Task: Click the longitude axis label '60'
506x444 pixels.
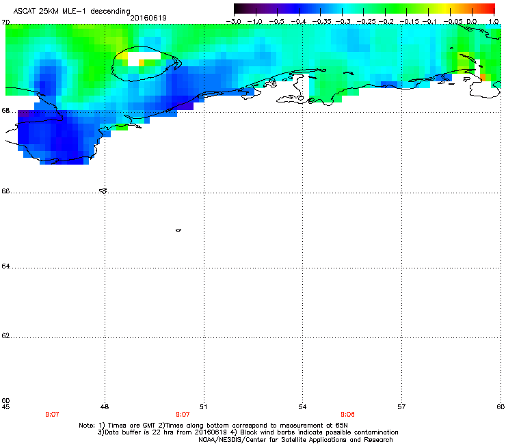Action: pos(501,407)
